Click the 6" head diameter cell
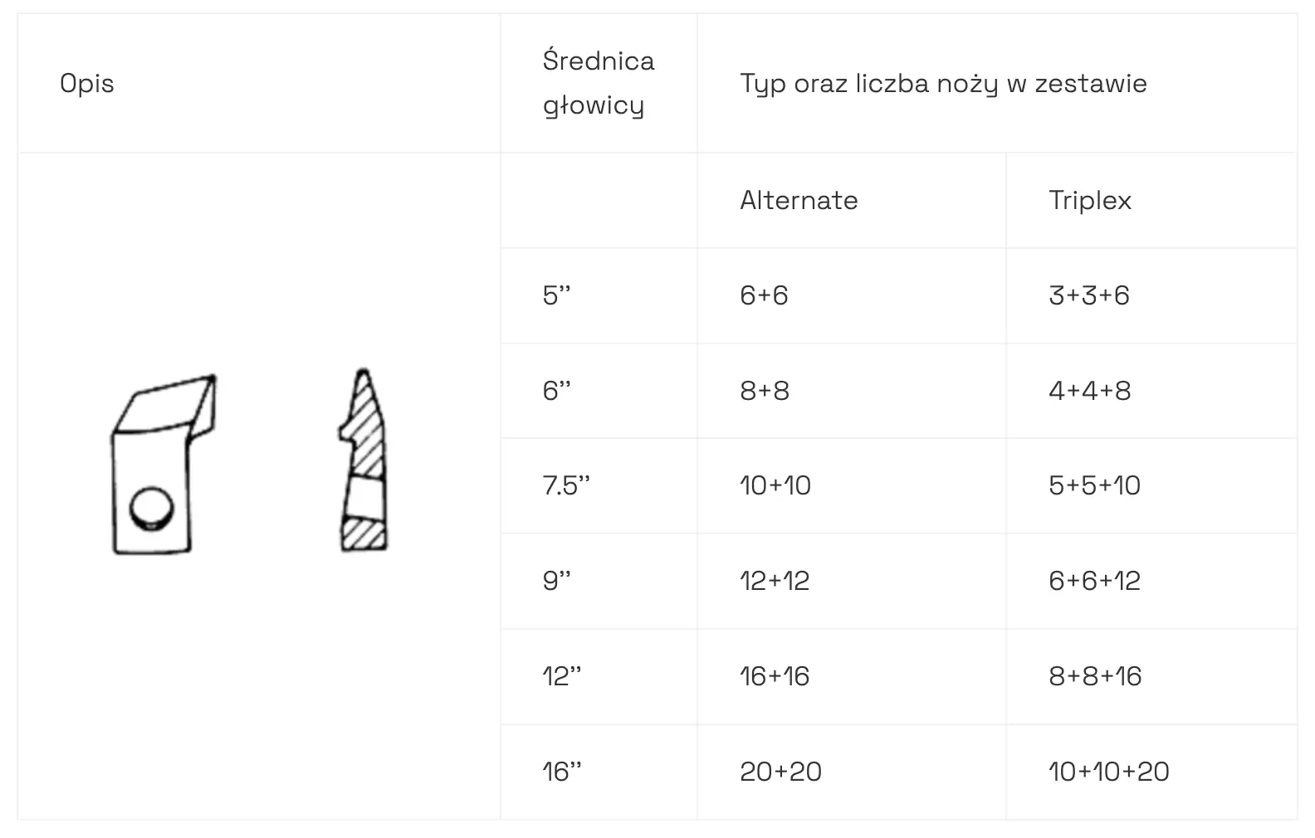The height and width of the screenshot is (838, 1315). (557, 391)
